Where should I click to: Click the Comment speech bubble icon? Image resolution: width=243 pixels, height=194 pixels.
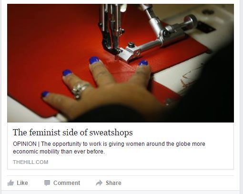pos(47,183)
